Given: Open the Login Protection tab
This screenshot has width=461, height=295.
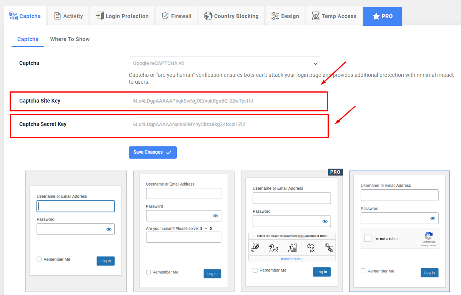Looking at the screenshot, I should coord(122,16).
